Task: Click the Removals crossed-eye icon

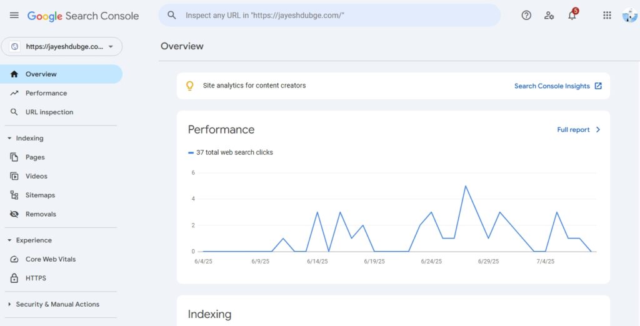Action: click(14, 214)
